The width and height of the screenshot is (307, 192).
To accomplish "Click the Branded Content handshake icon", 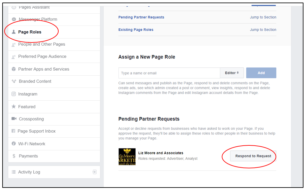I will (x=14, y=81).
